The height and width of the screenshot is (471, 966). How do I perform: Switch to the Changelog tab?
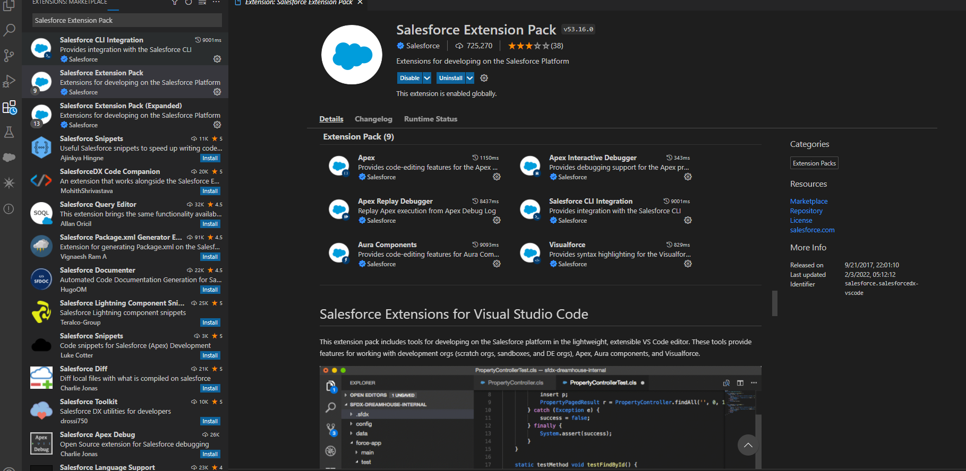tap(373, 119)
